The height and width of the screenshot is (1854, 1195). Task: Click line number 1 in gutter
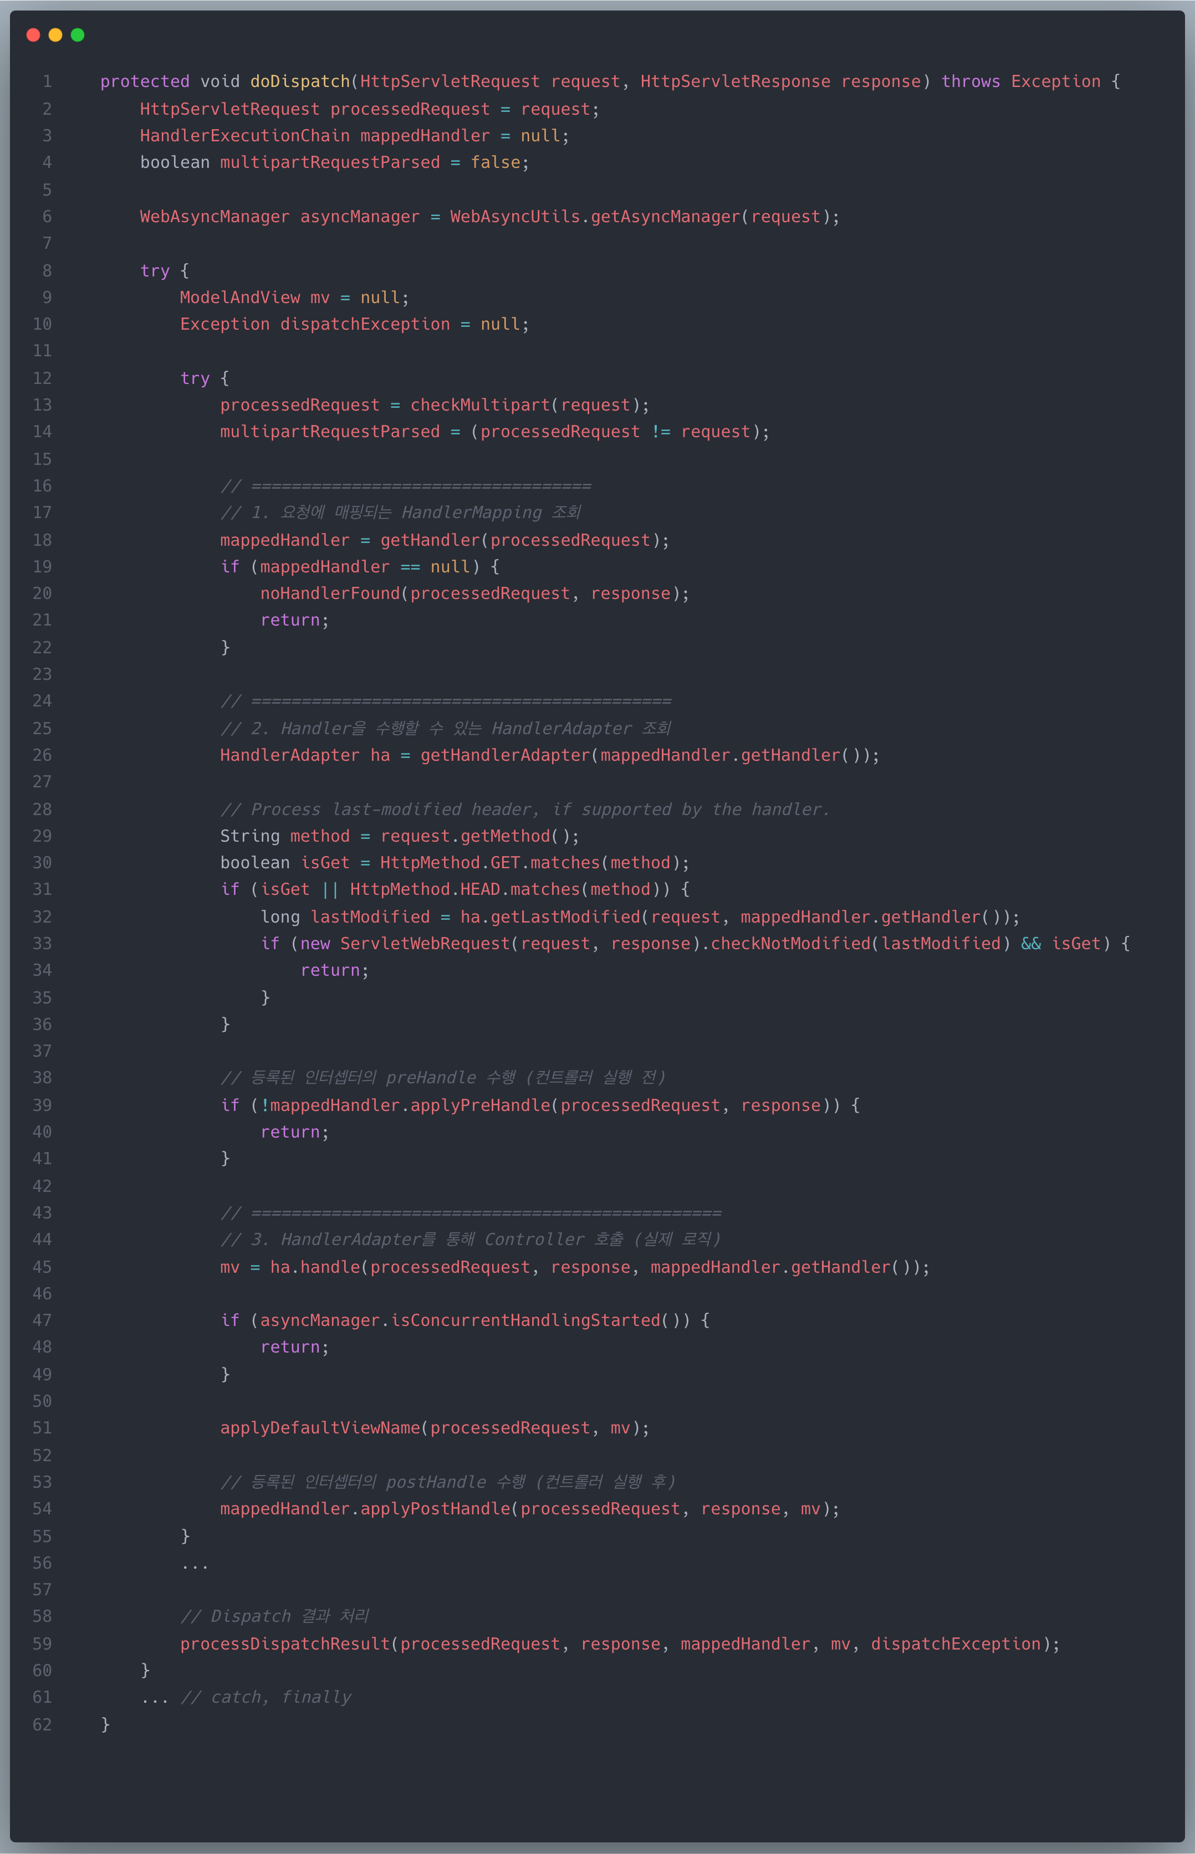pos(47,81)
